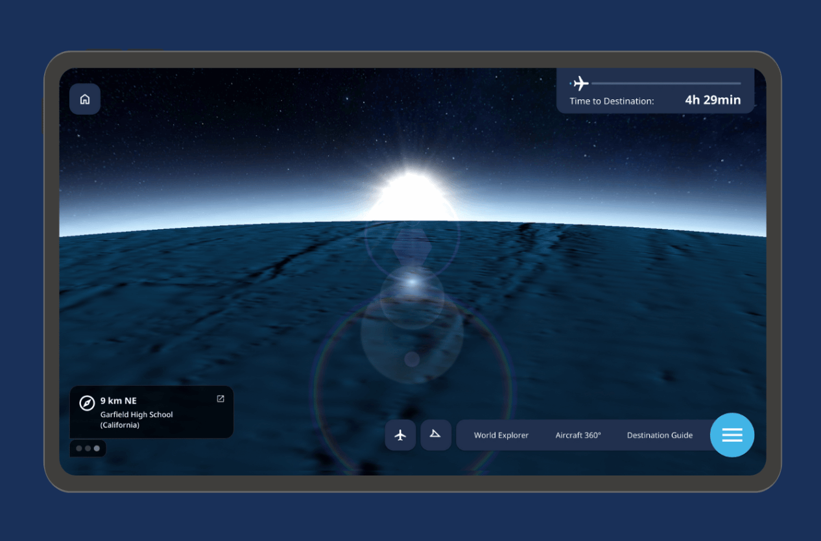The height and width of the screenshot is (541, 821).
Task: Select the first pagination dot
Action: (79, 448)
